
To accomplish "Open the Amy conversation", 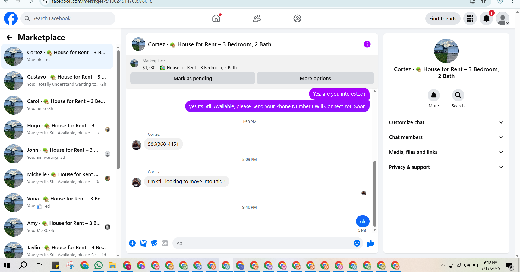I will pos(57,227).
